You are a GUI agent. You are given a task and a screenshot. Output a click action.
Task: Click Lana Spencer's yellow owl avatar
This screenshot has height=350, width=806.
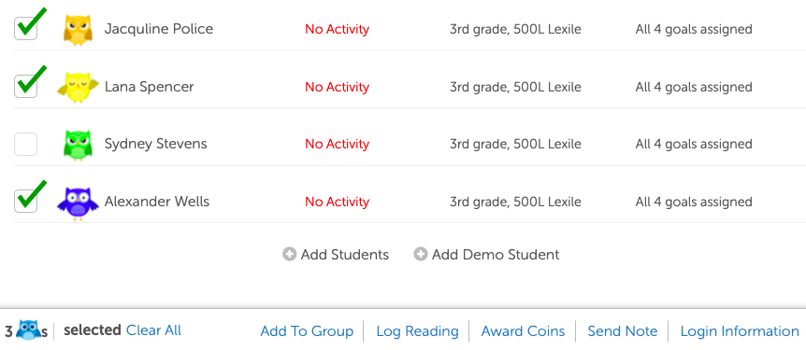[x=78, y=87]
